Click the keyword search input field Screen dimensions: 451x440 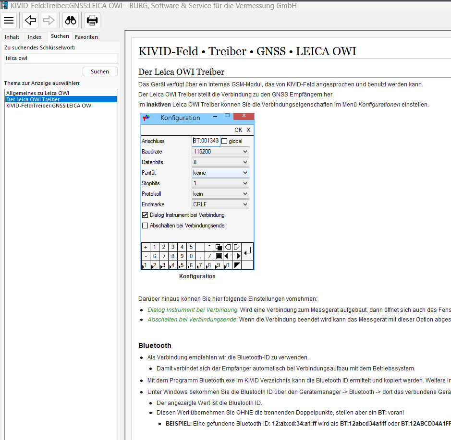click(61, 58)
